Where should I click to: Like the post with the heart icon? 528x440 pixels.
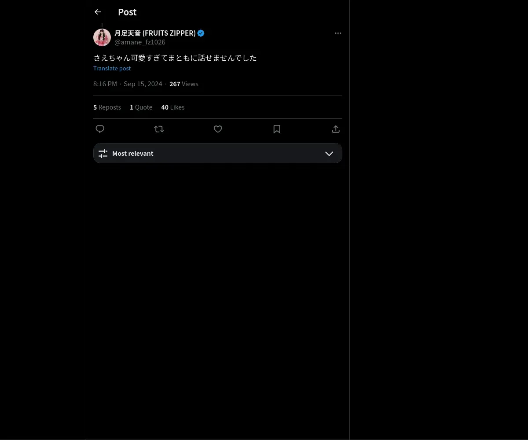[x=218, y=129]
